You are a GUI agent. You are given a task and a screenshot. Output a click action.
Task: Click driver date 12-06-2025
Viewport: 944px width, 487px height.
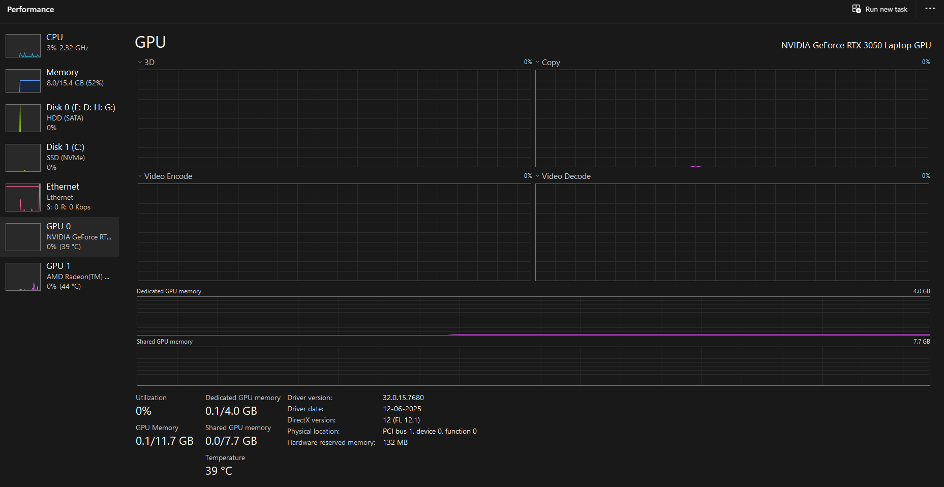click(402, 409)
